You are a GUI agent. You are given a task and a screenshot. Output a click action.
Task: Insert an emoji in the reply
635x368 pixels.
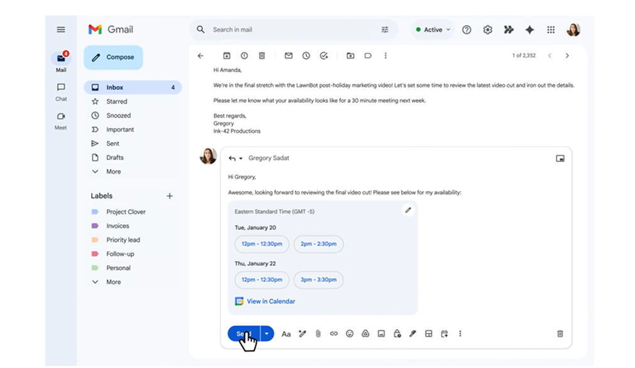[350, 333]
